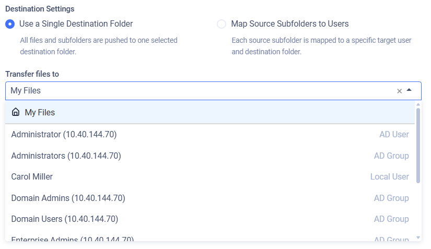Click the home icon beside My Files
Screen dimensions: 431x249
[x=16, y=112]
